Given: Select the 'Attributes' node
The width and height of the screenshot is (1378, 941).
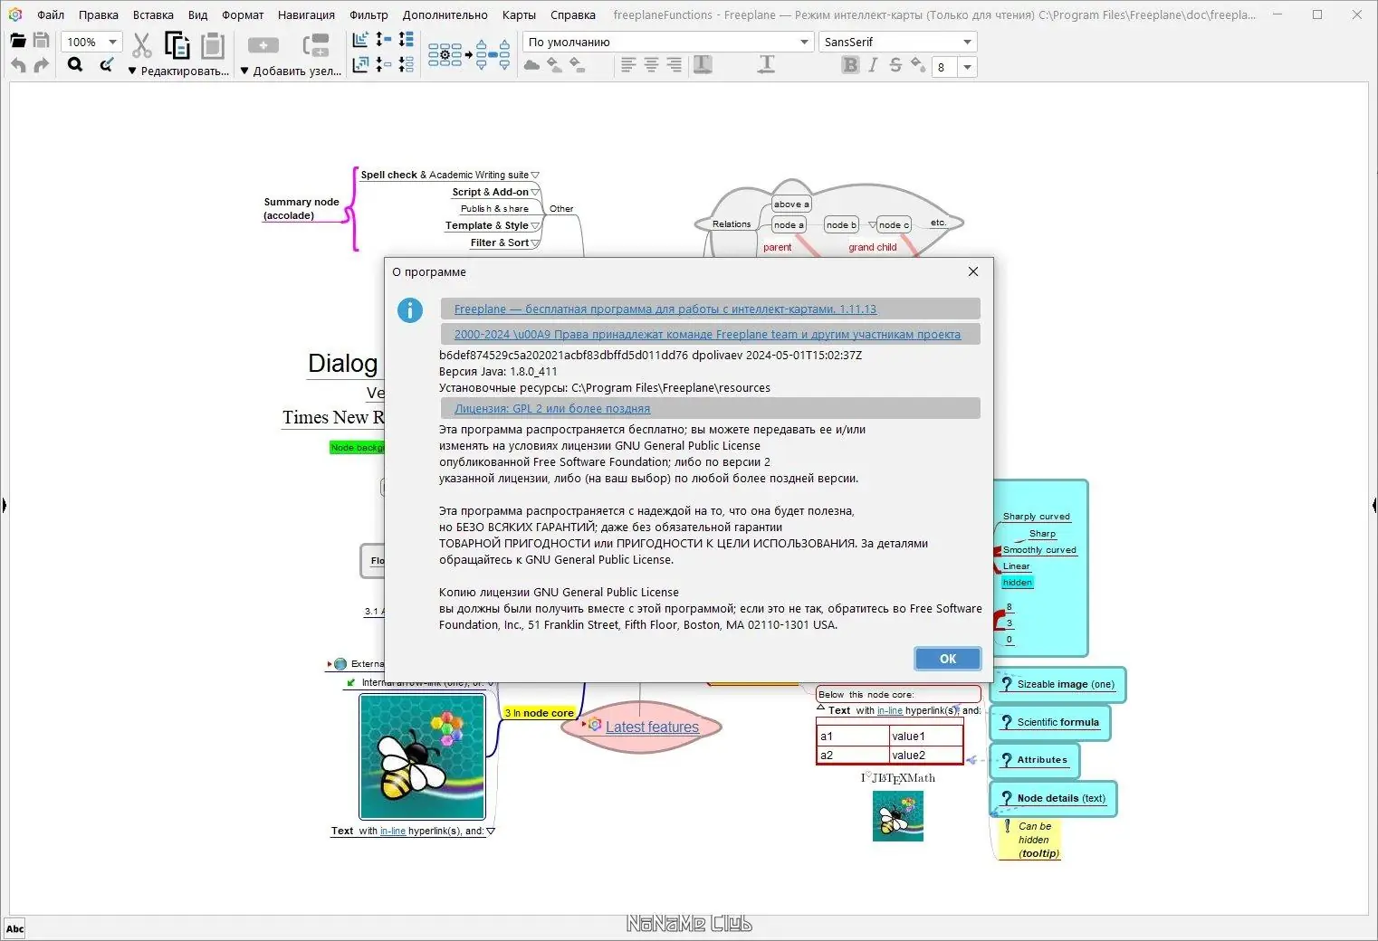Looking at the screenshot, I should tap(1035, 761).
